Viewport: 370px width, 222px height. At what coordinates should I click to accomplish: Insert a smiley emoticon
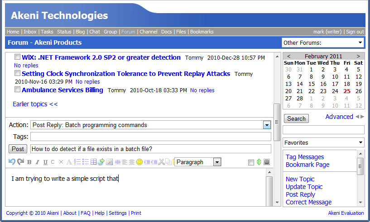(139, 162)
